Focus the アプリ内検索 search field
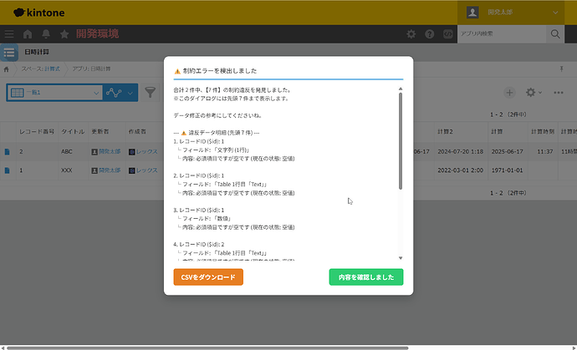The width and height of the screenshot is (577, 350). point(502,34)
